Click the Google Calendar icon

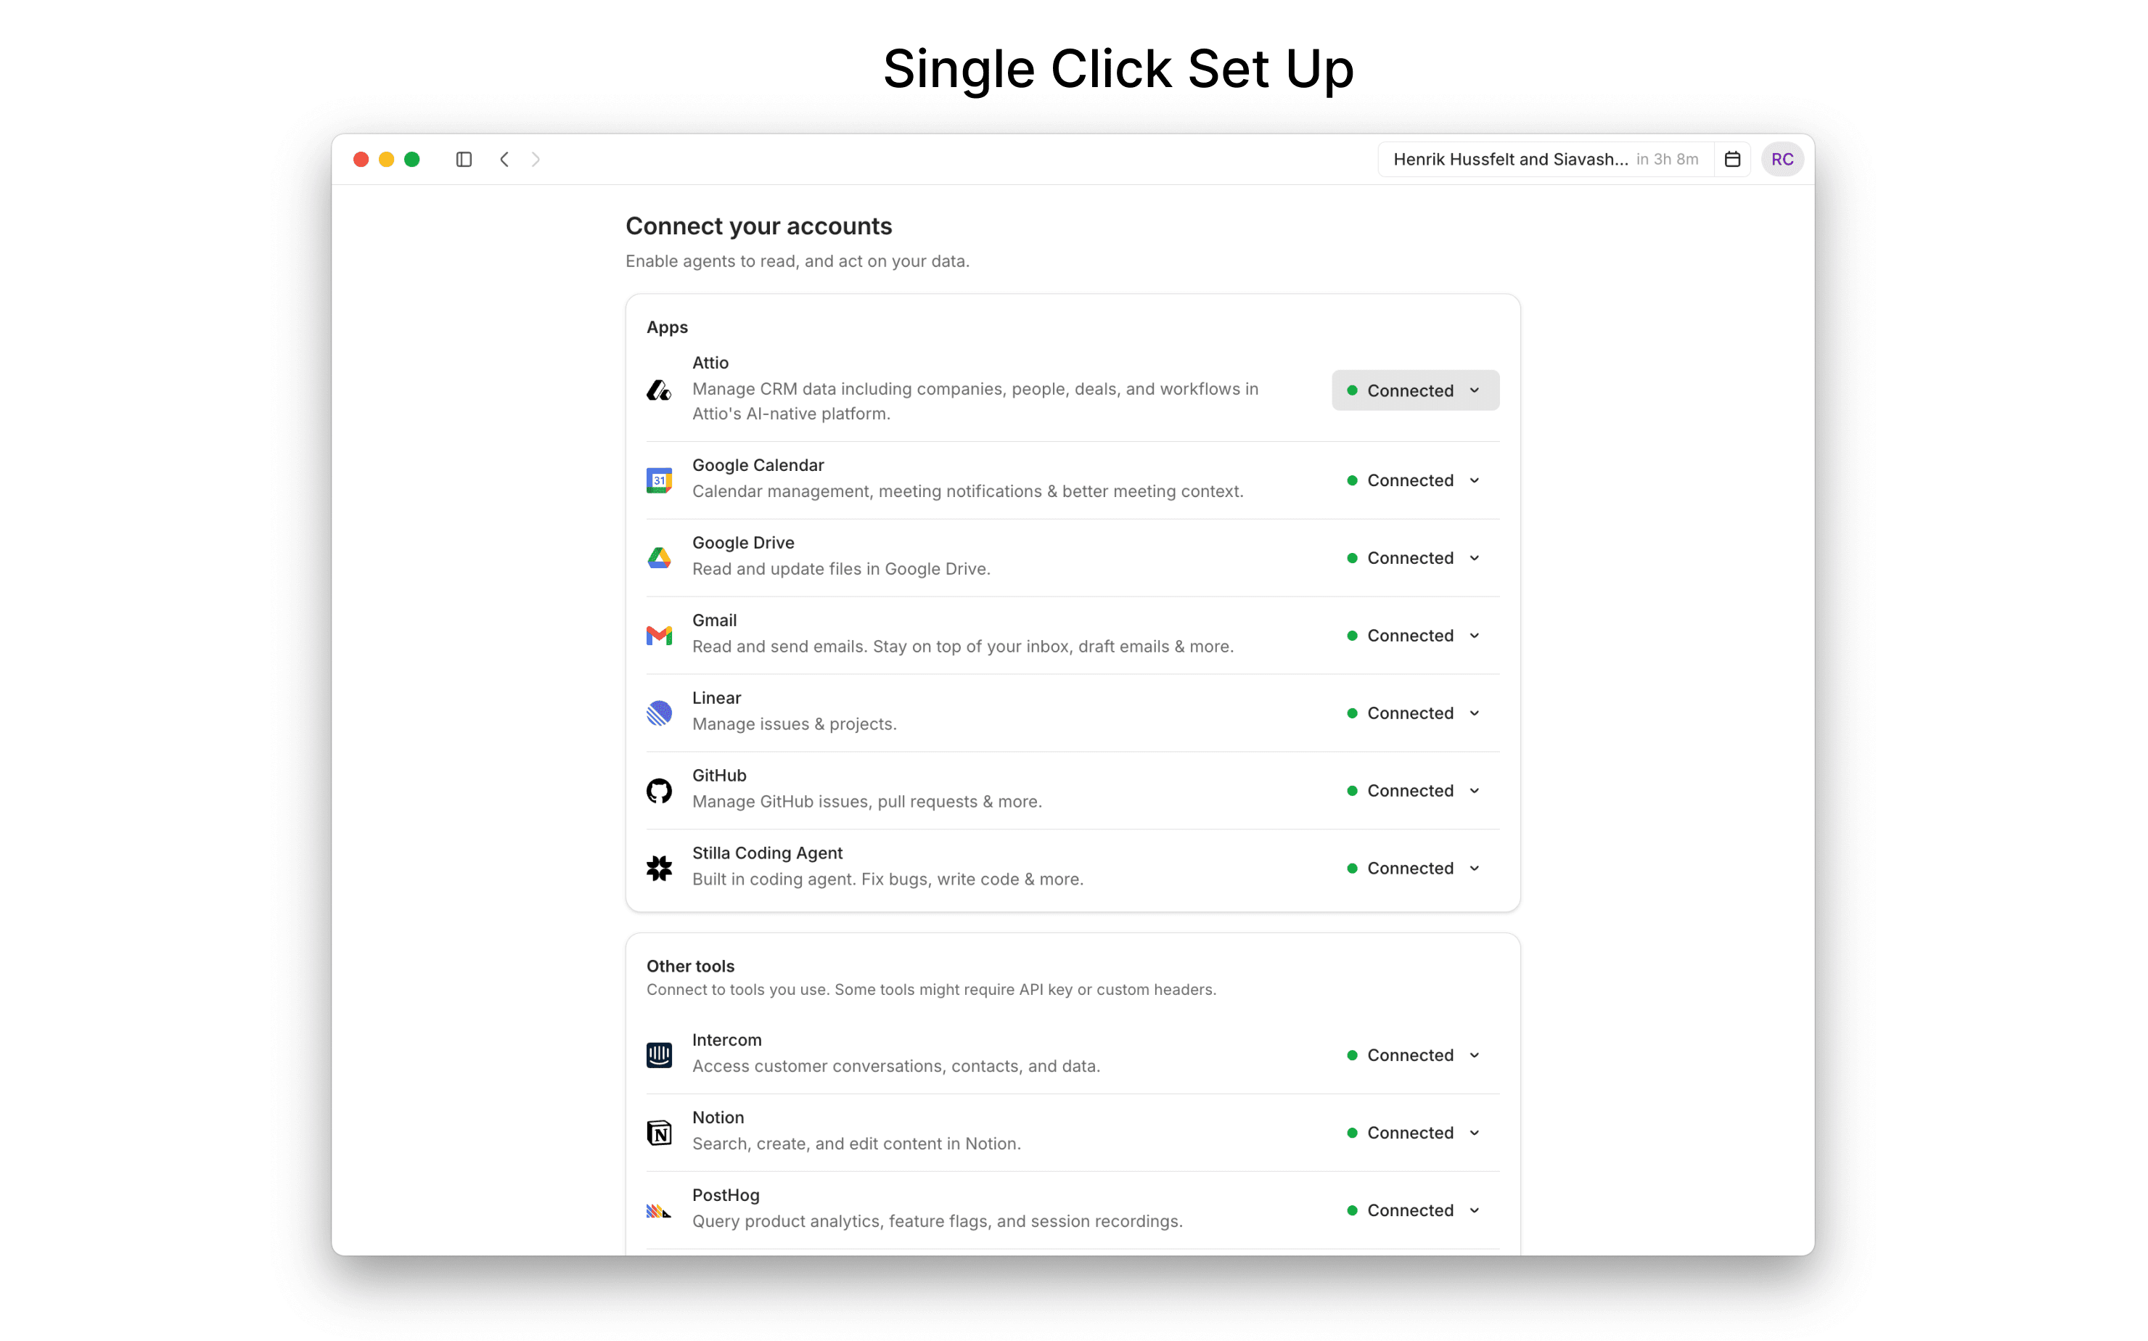click(659, 480)
